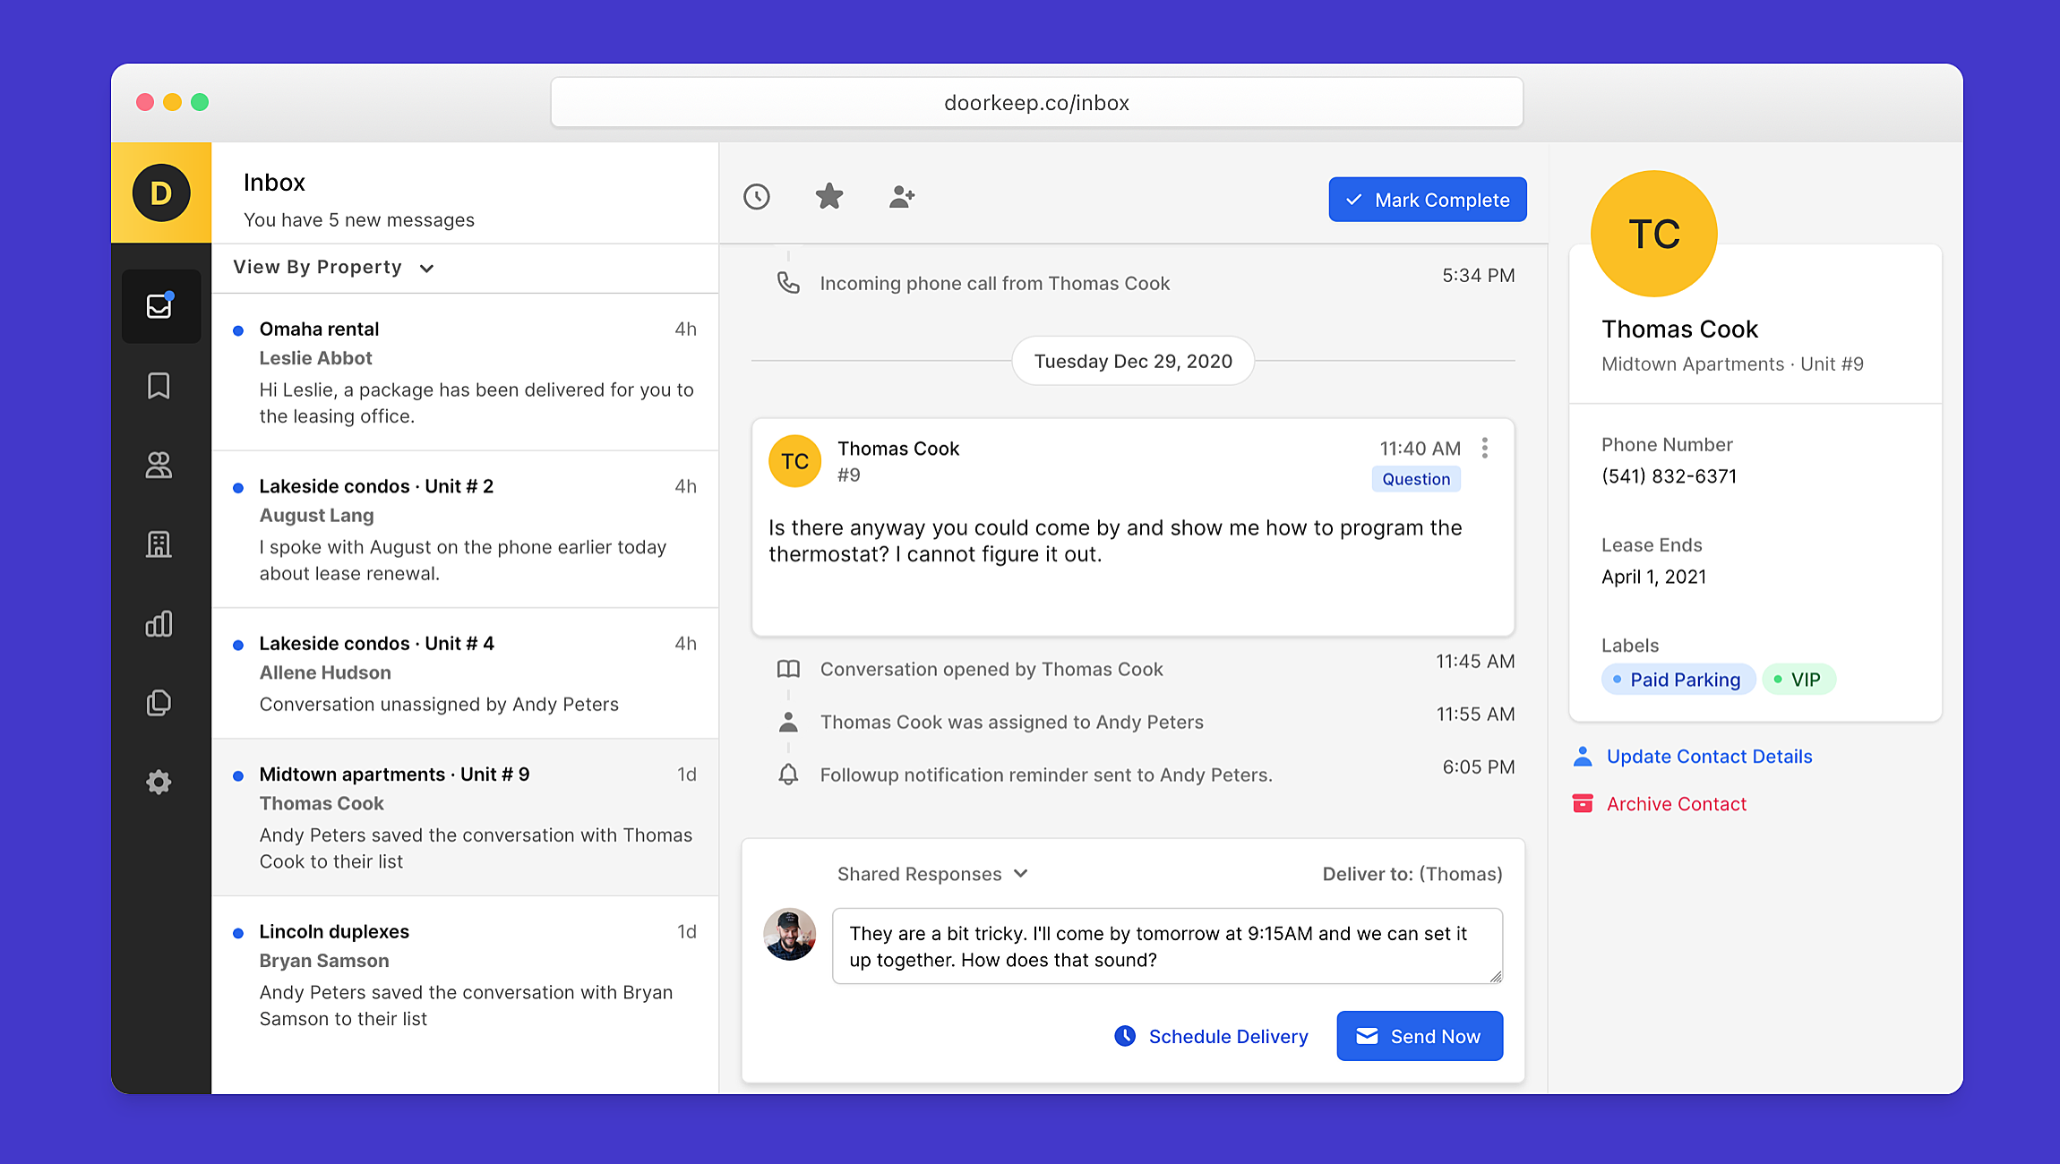This screenshot has width=2060, height=1164.
Task: Send the reply with Send Now
Action: (1420, 1036)
